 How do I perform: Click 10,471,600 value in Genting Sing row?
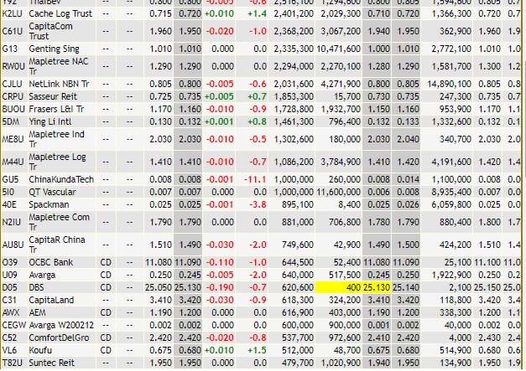coord(338,49)
